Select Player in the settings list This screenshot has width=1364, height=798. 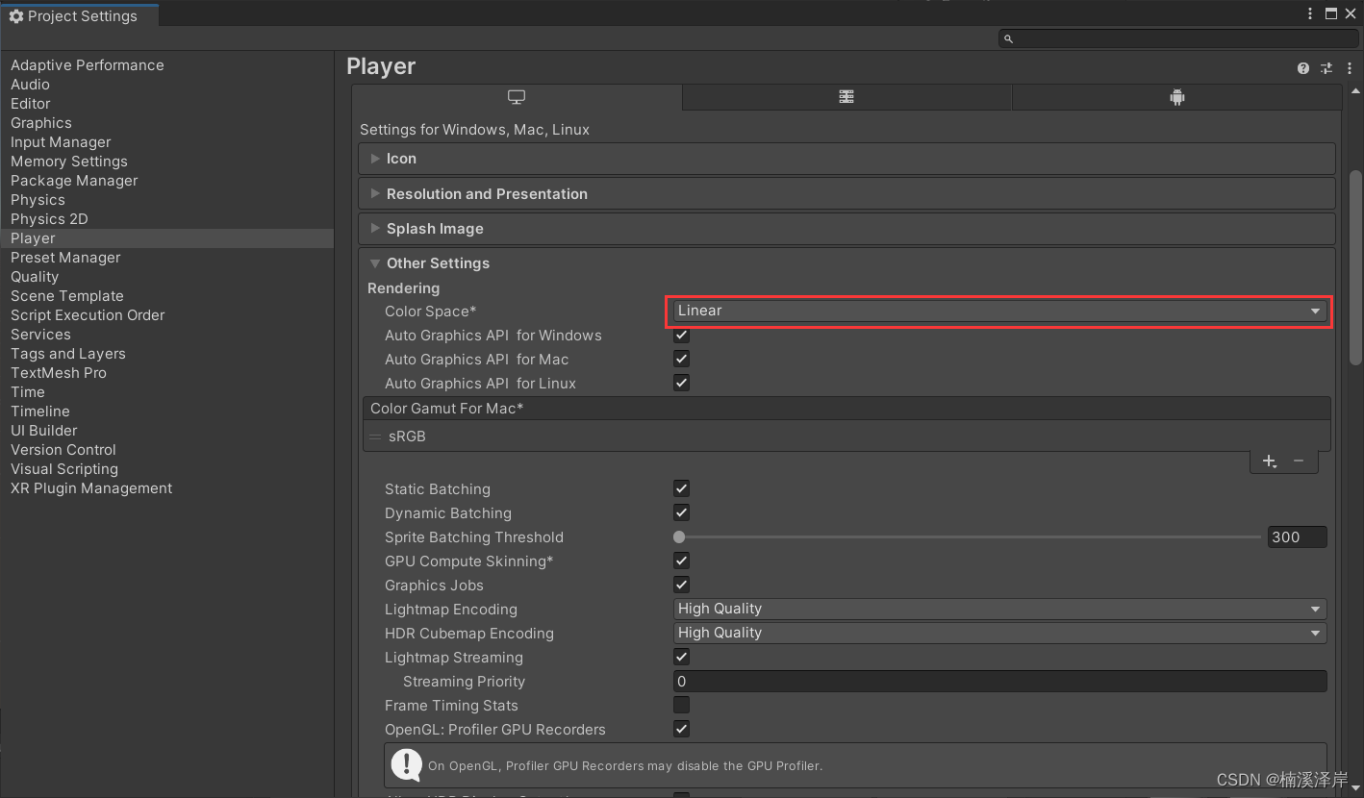[167, 238]
